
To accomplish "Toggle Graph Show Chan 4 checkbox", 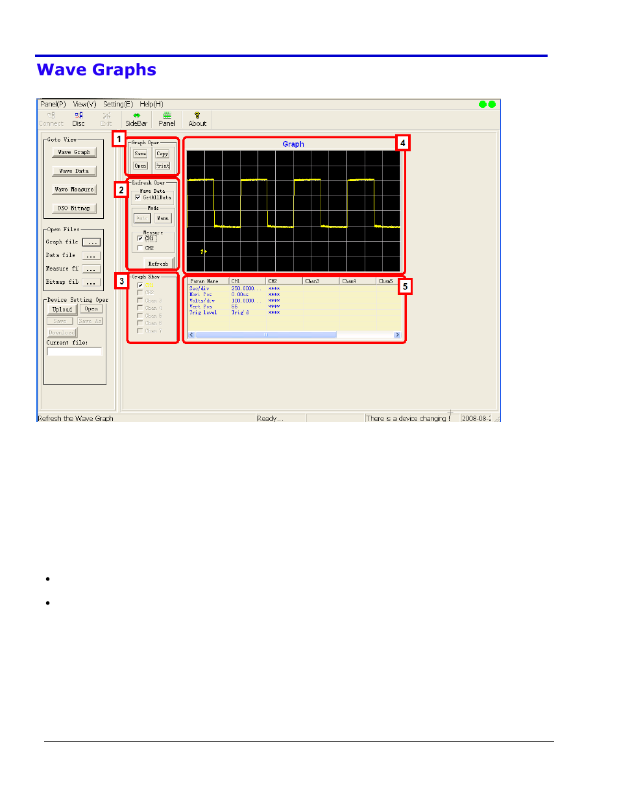I will pyautogui.click(x=140, y=308).
